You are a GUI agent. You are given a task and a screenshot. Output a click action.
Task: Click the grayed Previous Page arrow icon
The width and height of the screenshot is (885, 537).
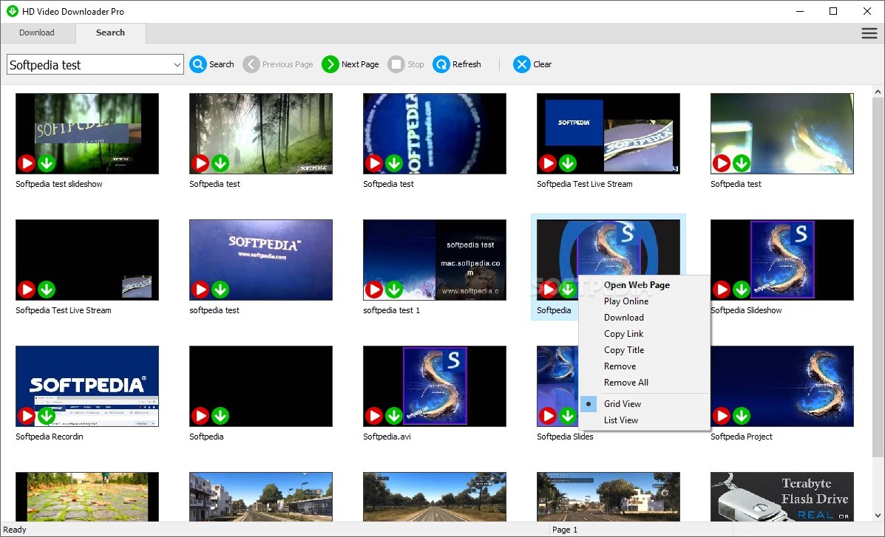pos(251,64)
